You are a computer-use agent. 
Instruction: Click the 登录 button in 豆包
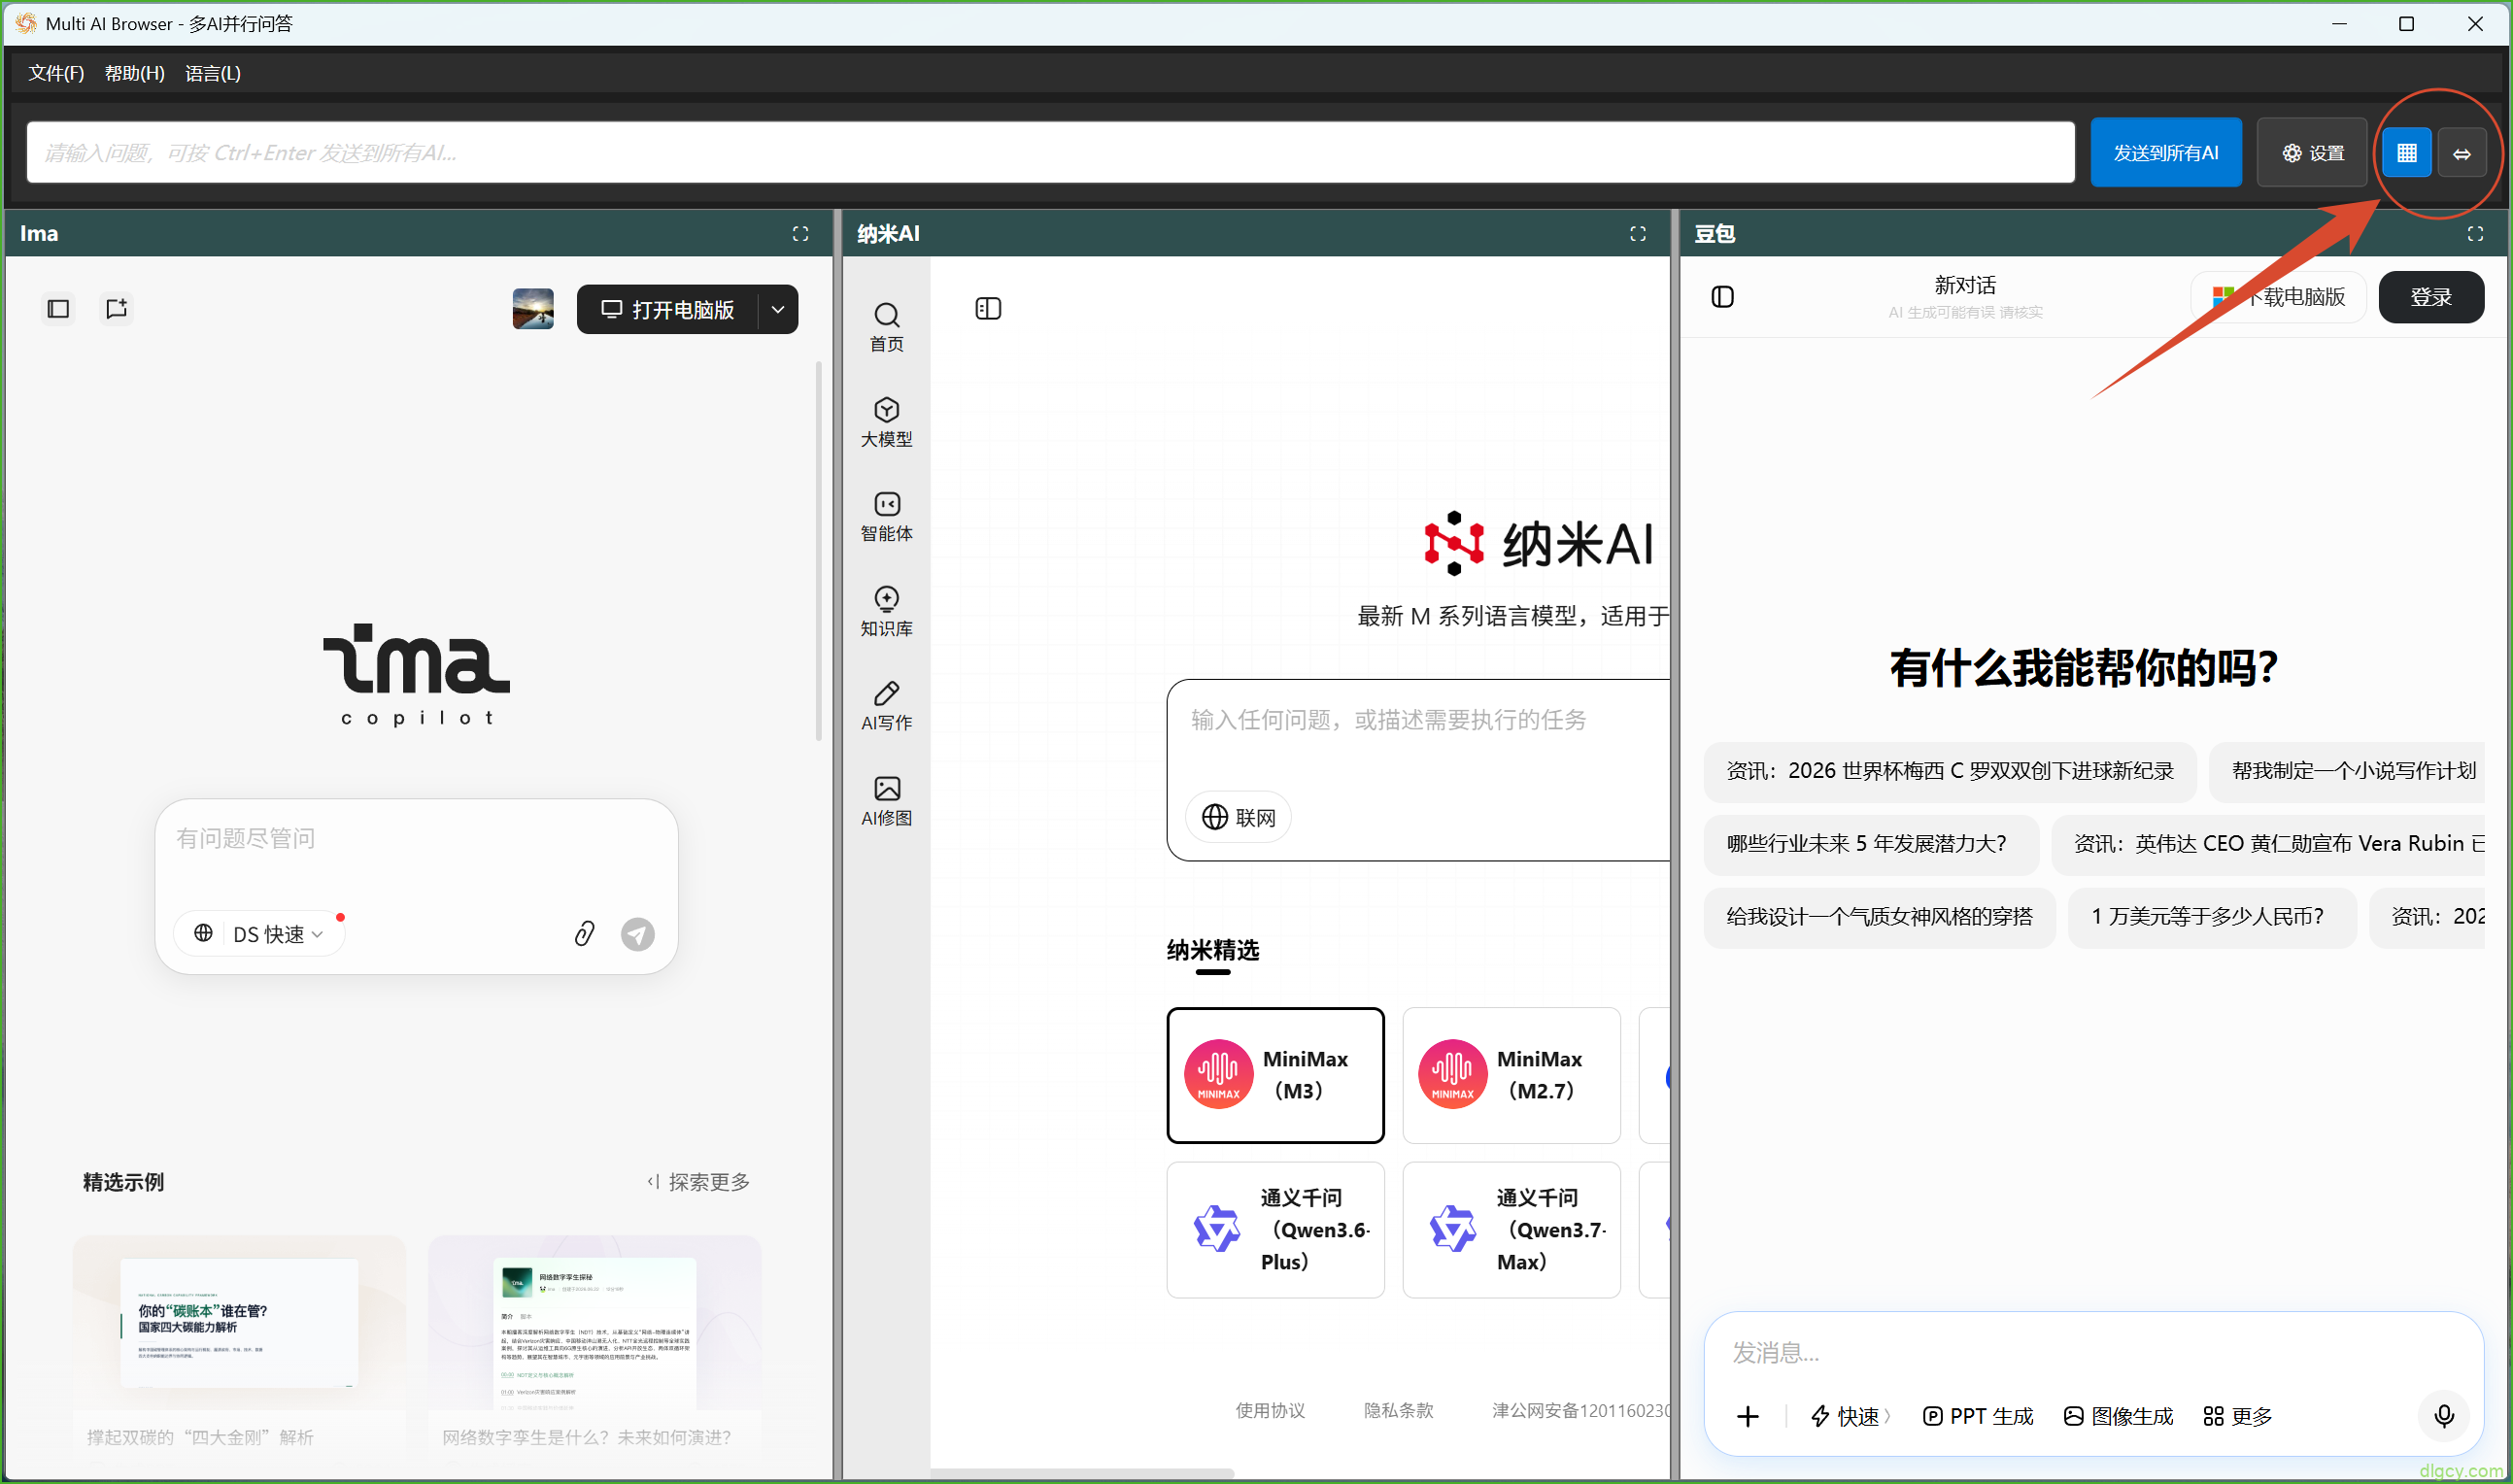point(2430,297)
